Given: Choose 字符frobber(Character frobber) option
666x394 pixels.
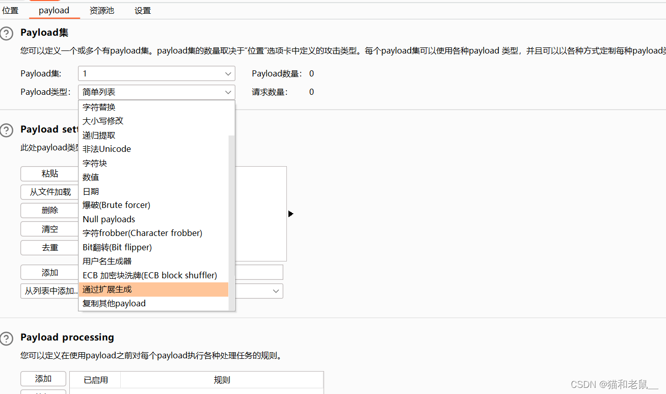Looking at the screenshot, I should pos(153,233).
